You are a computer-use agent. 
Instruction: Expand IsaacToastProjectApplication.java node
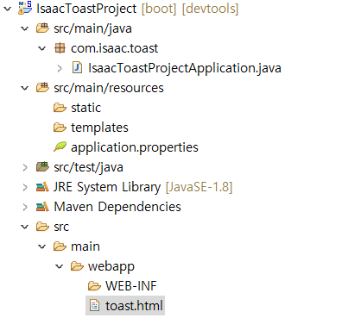[60, 68]
